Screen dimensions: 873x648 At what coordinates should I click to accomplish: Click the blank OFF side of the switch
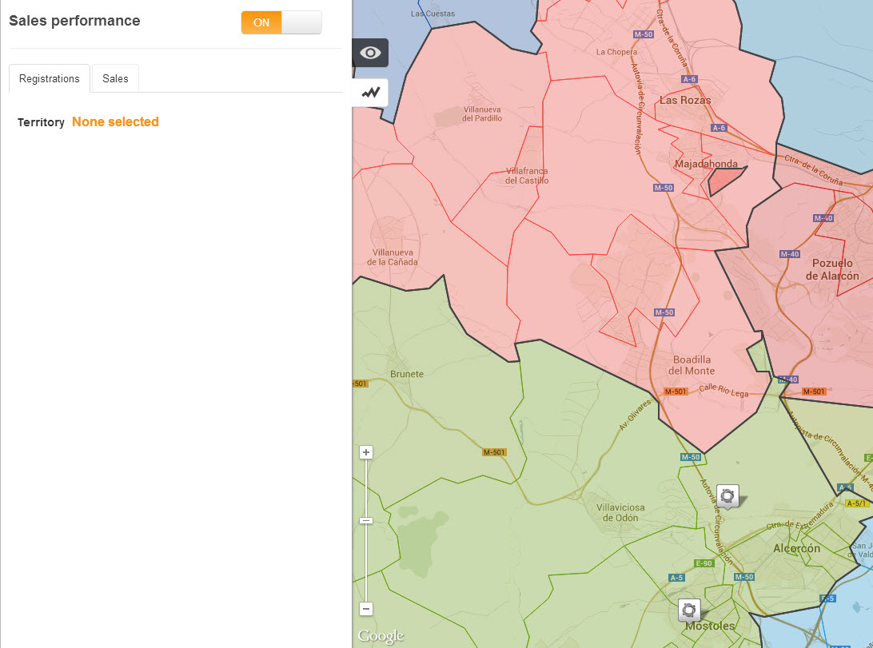301,22
